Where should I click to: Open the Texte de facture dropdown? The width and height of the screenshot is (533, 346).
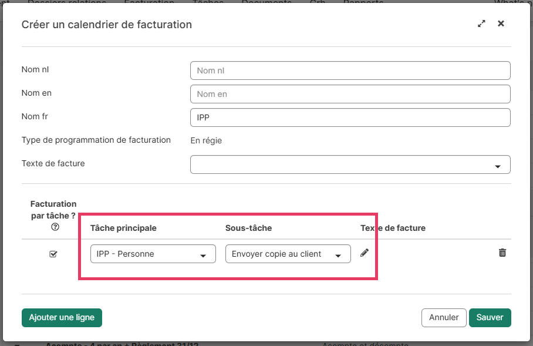350,164
